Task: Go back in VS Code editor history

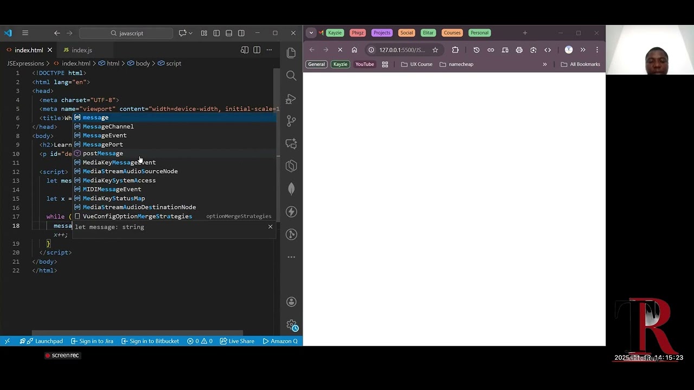Action: [57, 33]
